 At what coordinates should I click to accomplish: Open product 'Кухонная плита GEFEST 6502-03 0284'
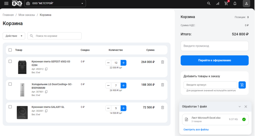tap(51, 63)
